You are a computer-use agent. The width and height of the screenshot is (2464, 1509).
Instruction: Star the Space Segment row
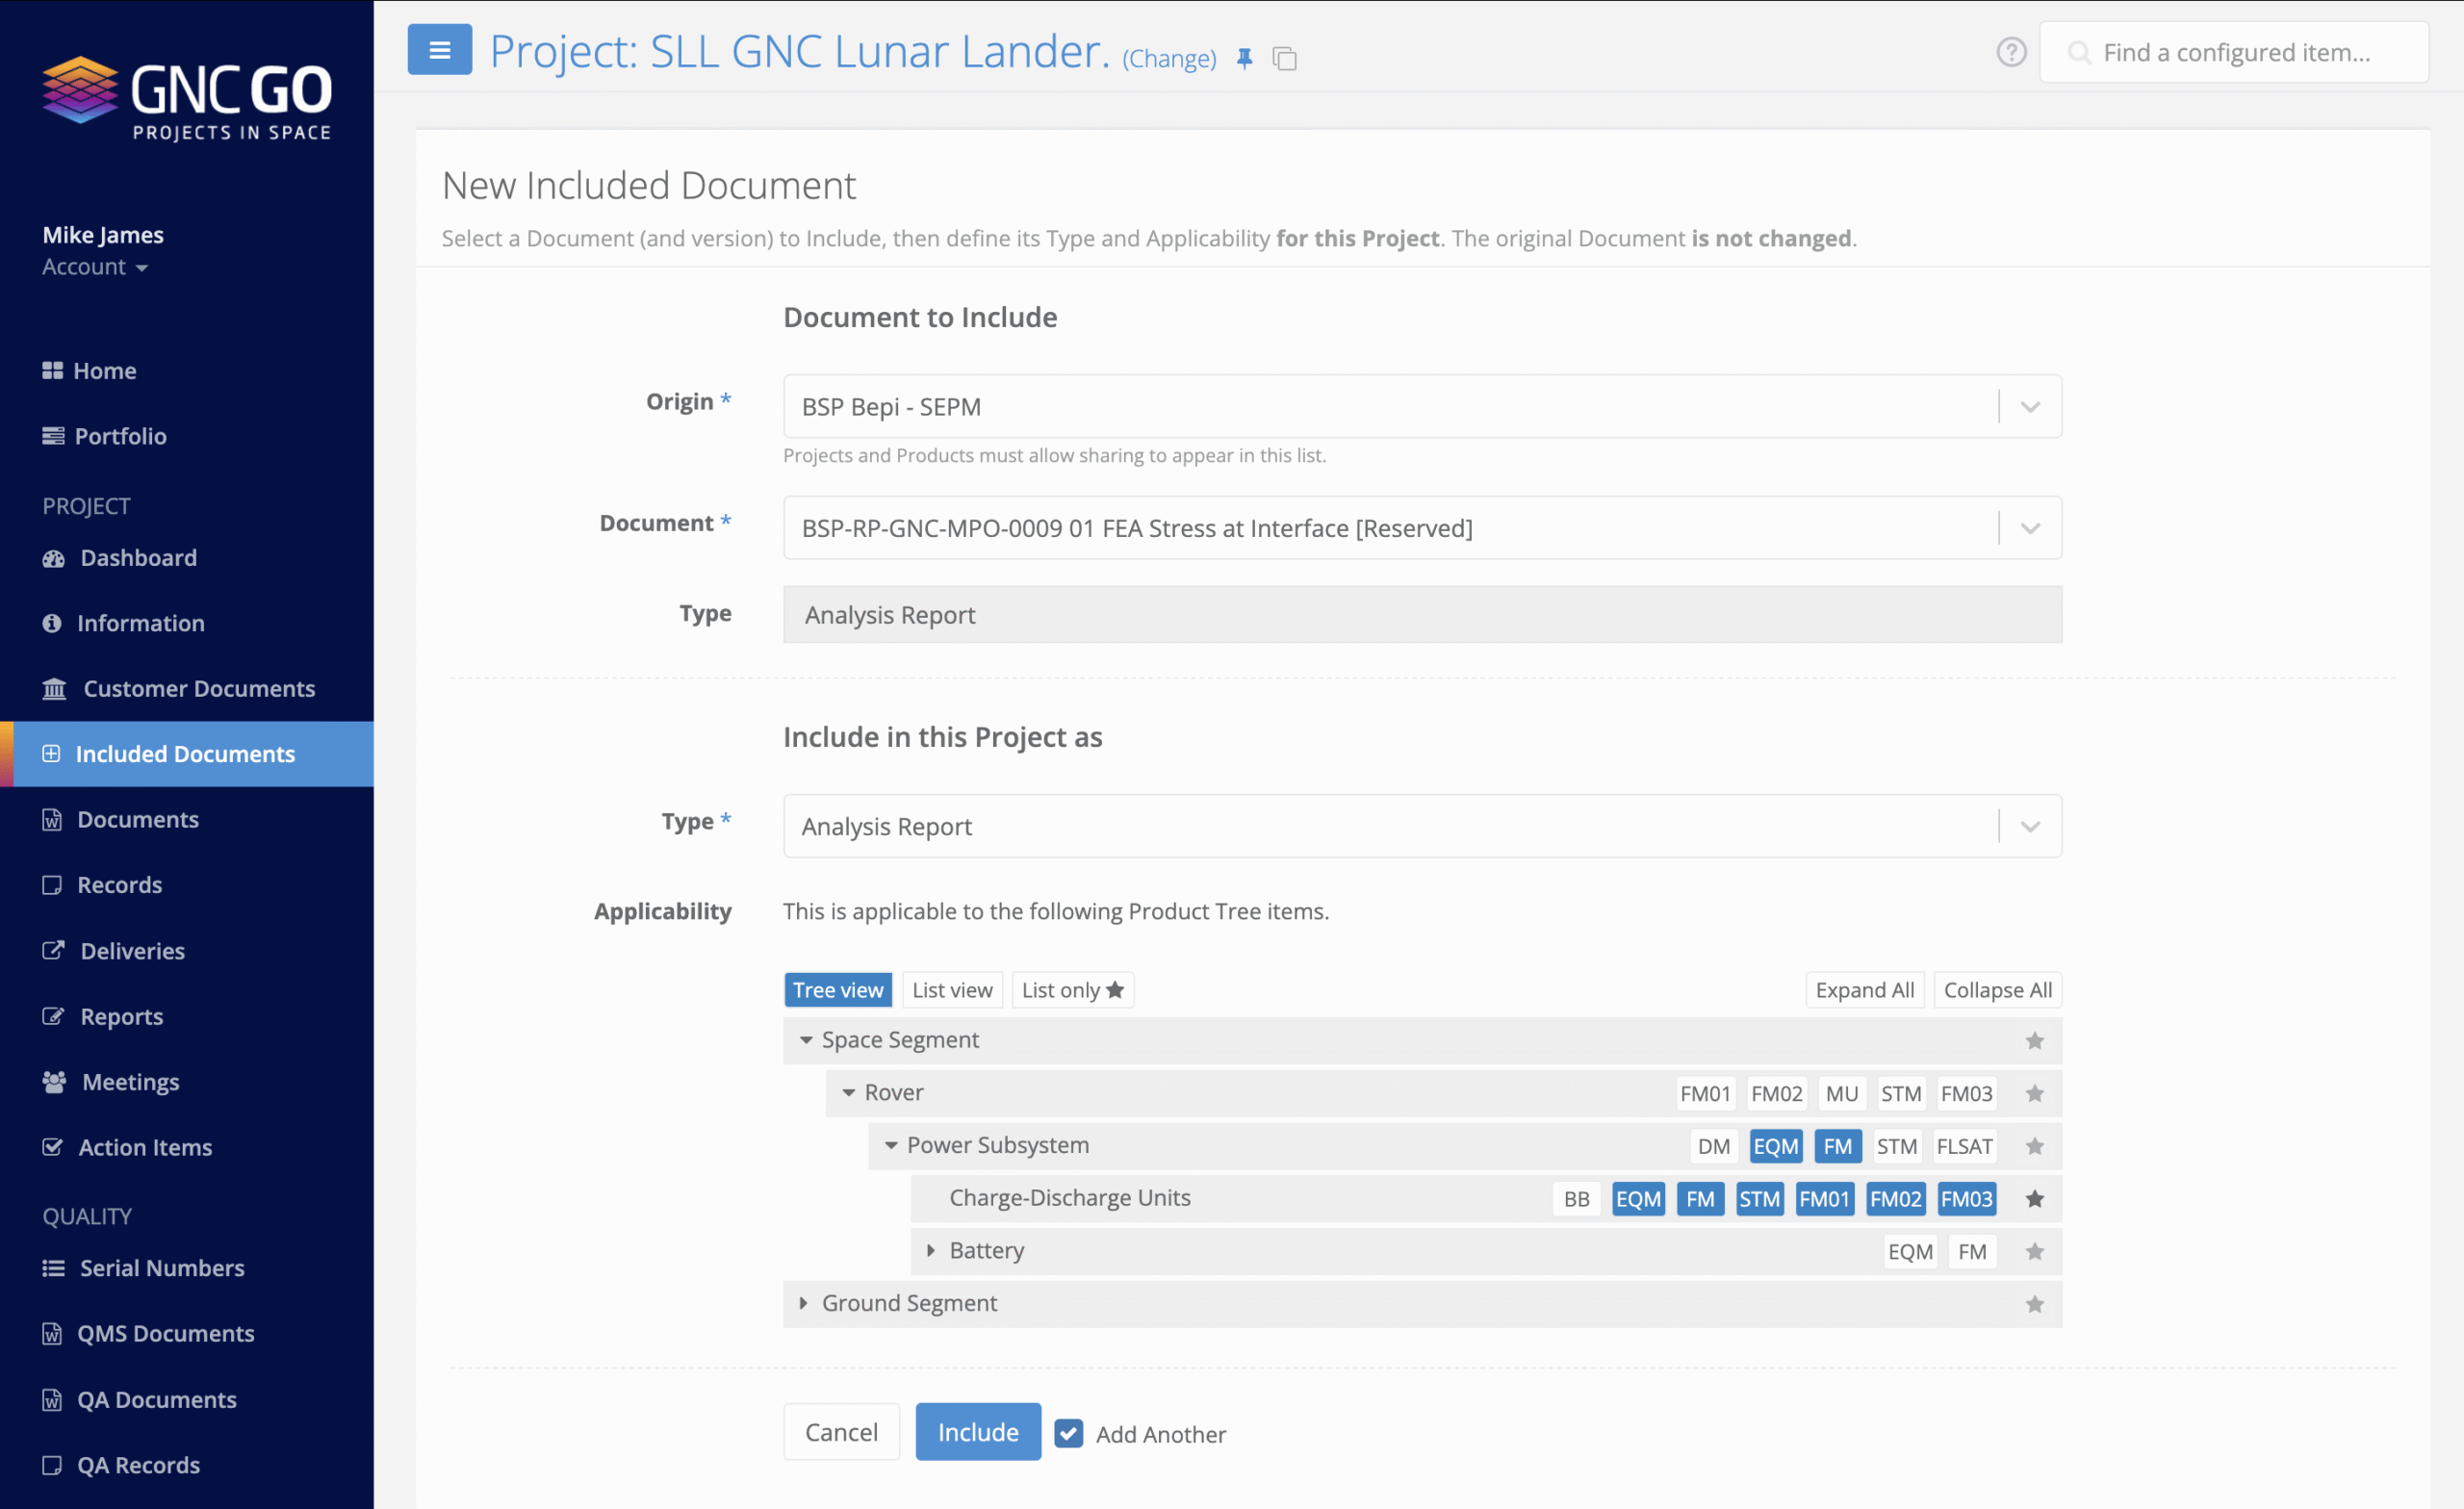click(x=2034, y=1041)
